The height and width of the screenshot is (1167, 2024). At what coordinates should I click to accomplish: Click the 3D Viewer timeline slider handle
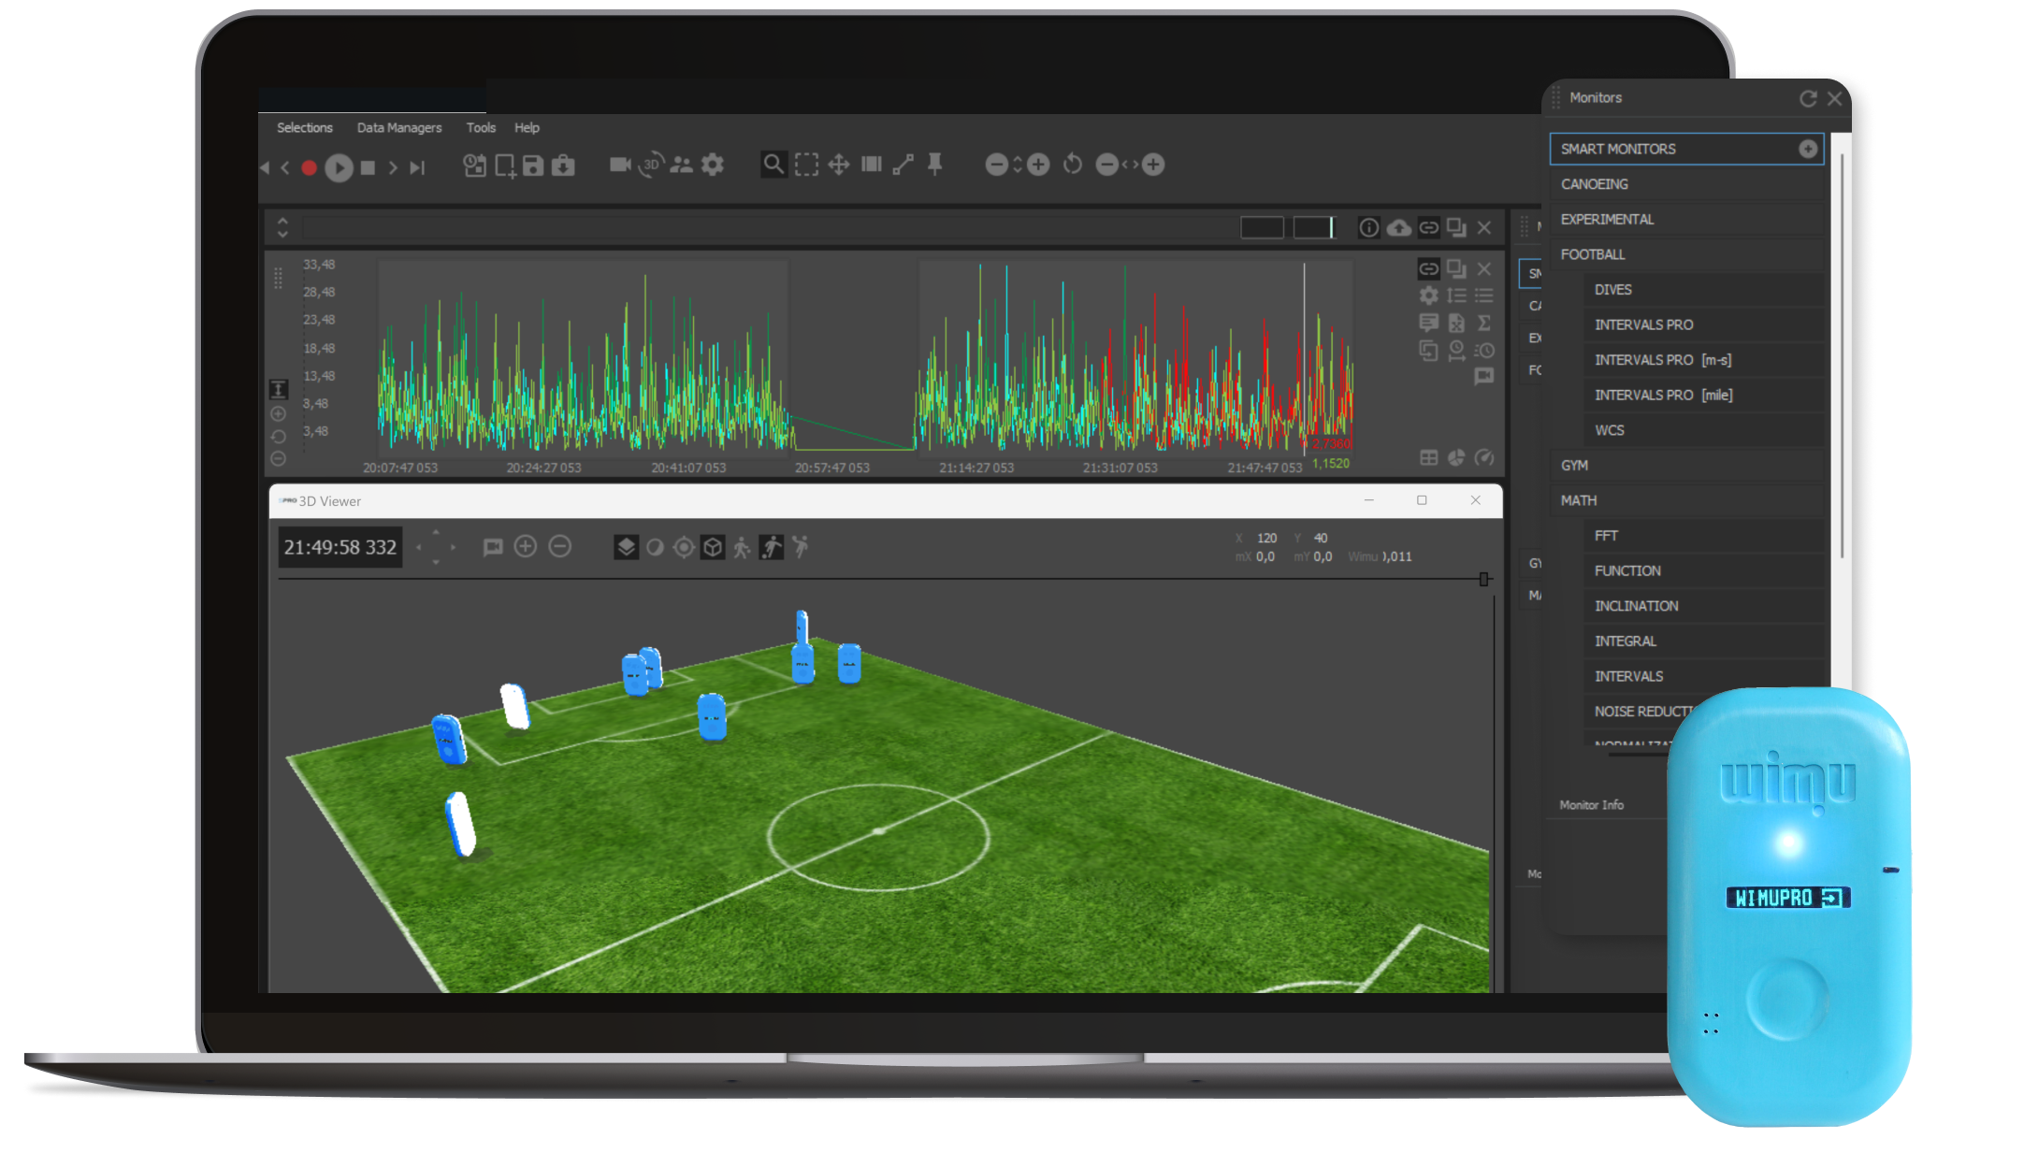pos(1484,580)
